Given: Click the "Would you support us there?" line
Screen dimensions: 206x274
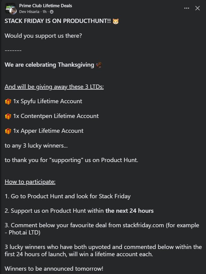Looking at the screenshot, I should pyautogui.click(x=43, y=36).
